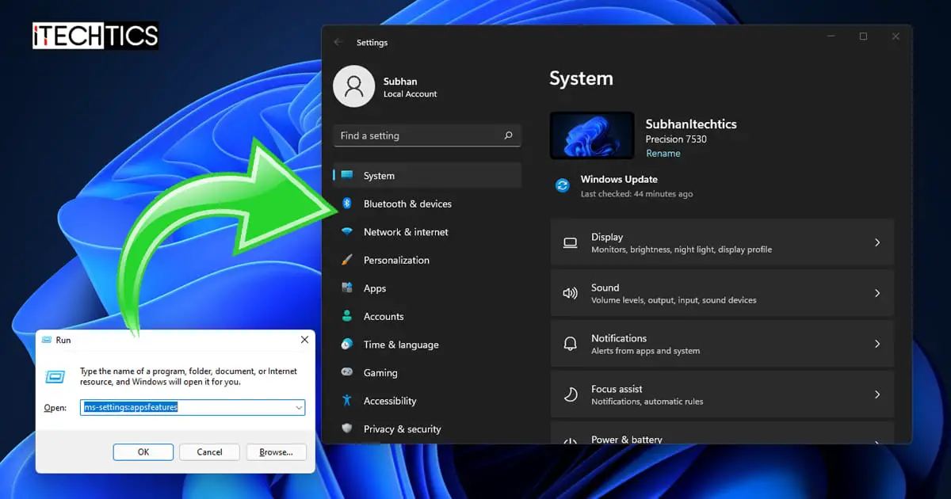
Task: Select System in the sidebar
Action: 427,176
